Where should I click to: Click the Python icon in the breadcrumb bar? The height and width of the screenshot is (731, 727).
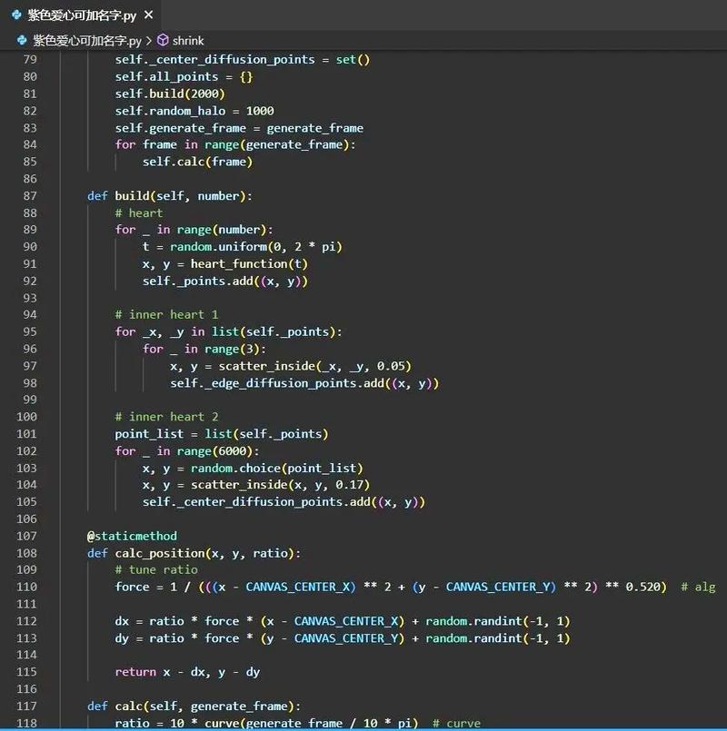point(20,40)
